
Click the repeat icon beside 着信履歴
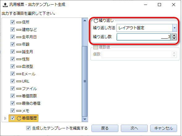coord(19,118)
